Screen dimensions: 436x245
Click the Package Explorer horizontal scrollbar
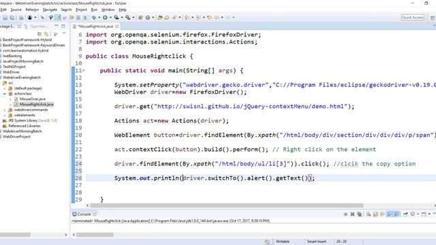[15, 235]
